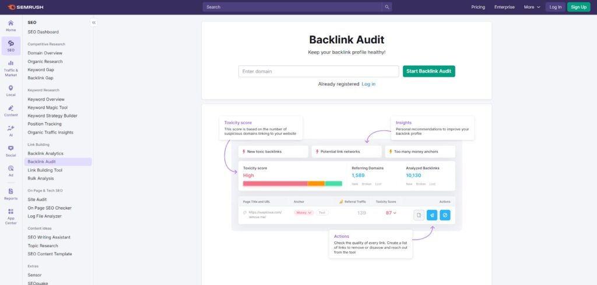Open Log File Analyzer
The height and width of the screenshot is (285, 597).
pos(44,216)
